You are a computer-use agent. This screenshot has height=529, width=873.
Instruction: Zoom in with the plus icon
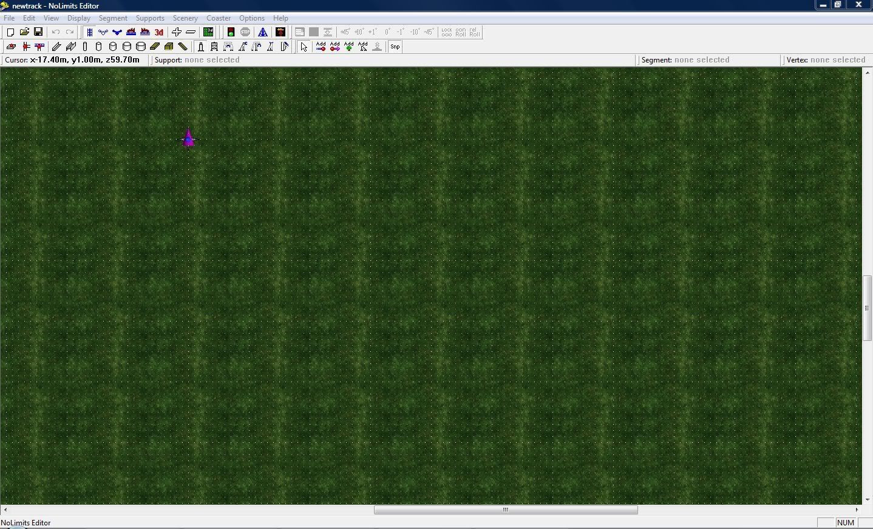click(x=177, y=32)
